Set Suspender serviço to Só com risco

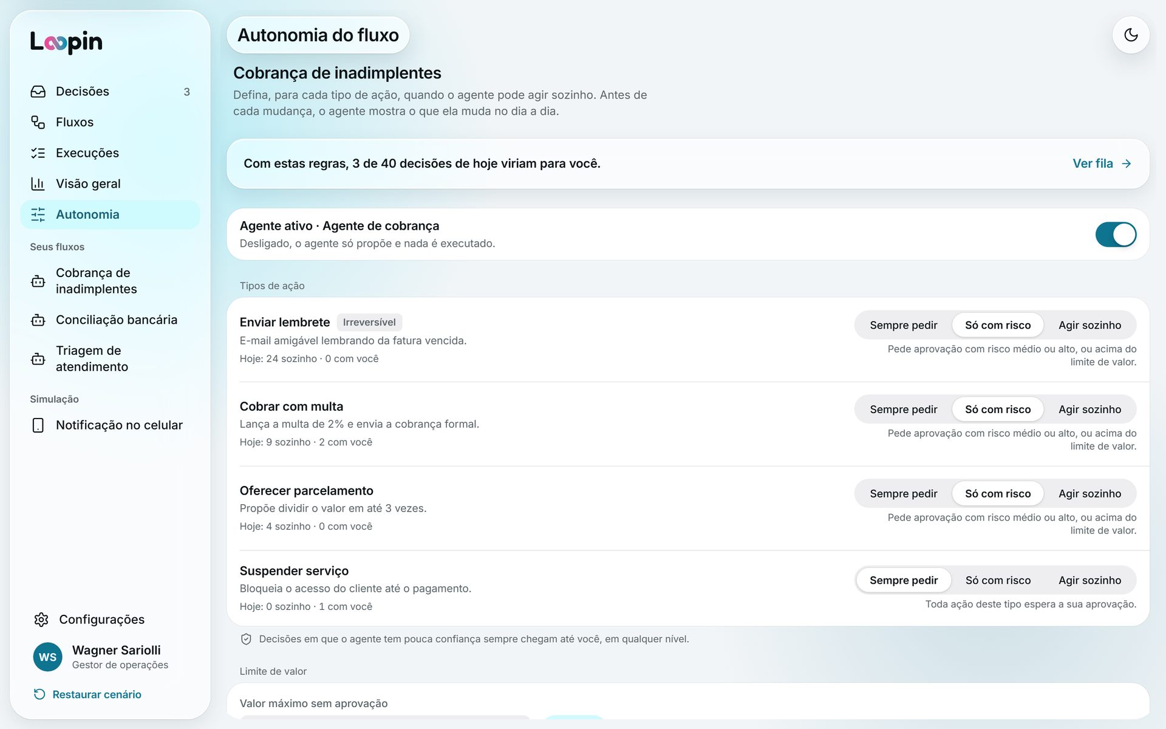998,580
